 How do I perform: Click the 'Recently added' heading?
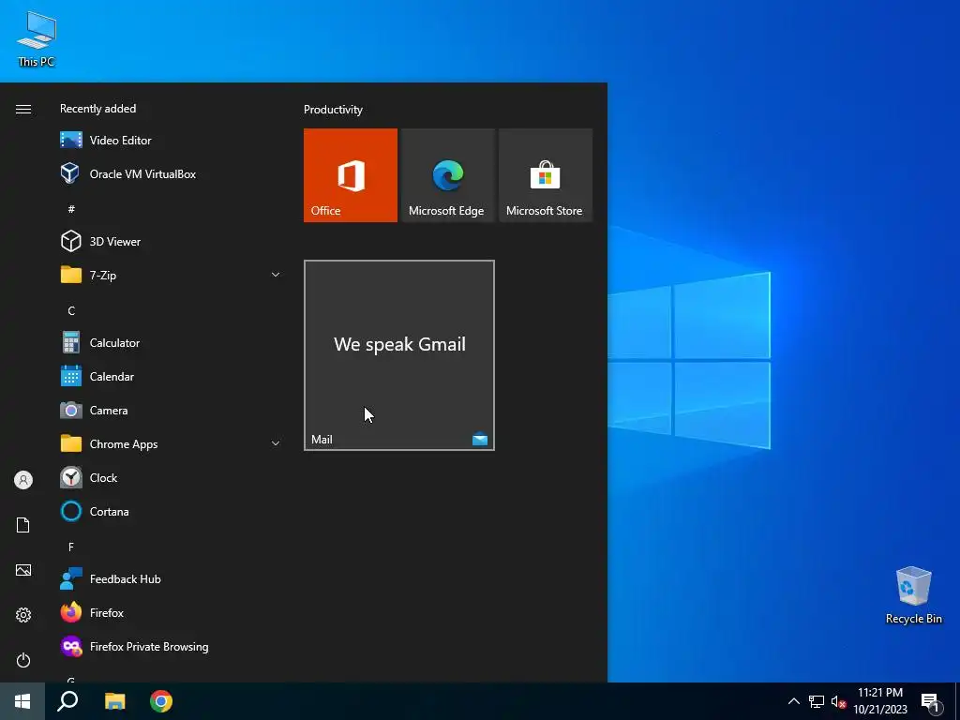[97, 109]
